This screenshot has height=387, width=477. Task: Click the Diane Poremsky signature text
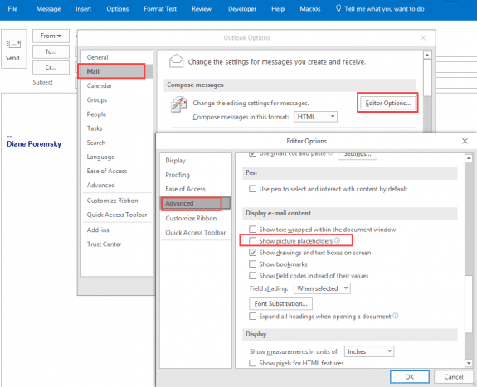coord(34,144)
